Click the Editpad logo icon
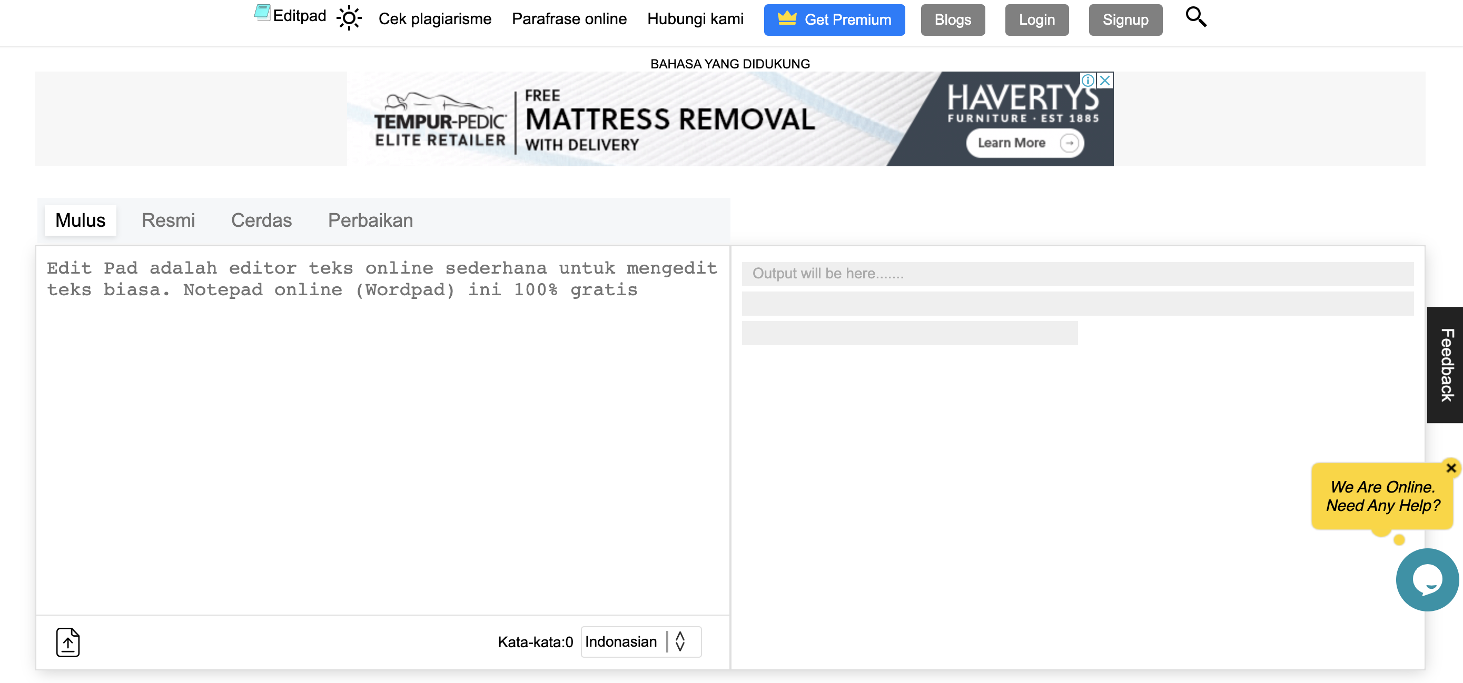The image size is (1463, 683). pyautogui.click(x=262, y=13)
